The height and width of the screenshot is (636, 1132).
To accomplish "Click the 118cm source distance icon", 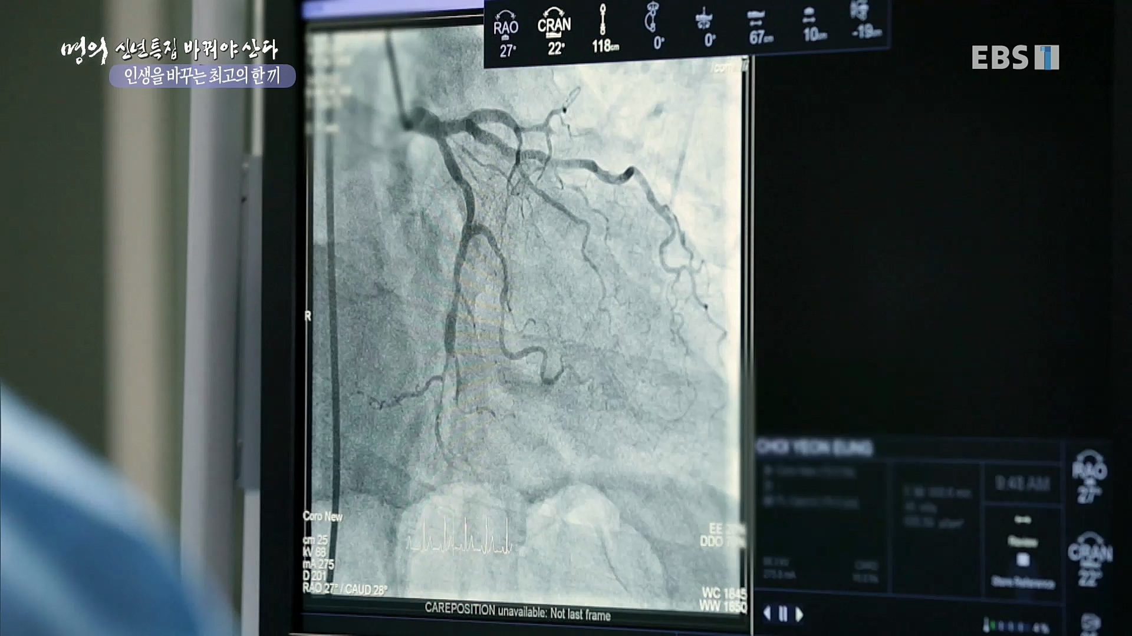I will point(604,29).
